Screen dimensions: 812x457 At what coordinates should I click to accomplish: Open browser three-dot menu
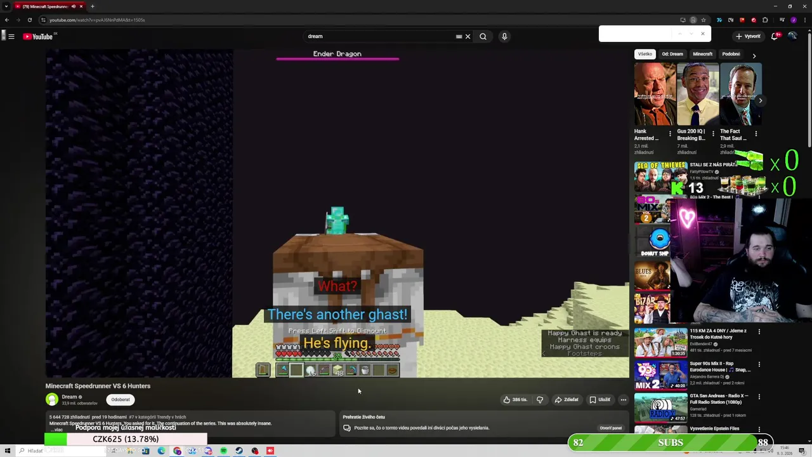point(804,20)
